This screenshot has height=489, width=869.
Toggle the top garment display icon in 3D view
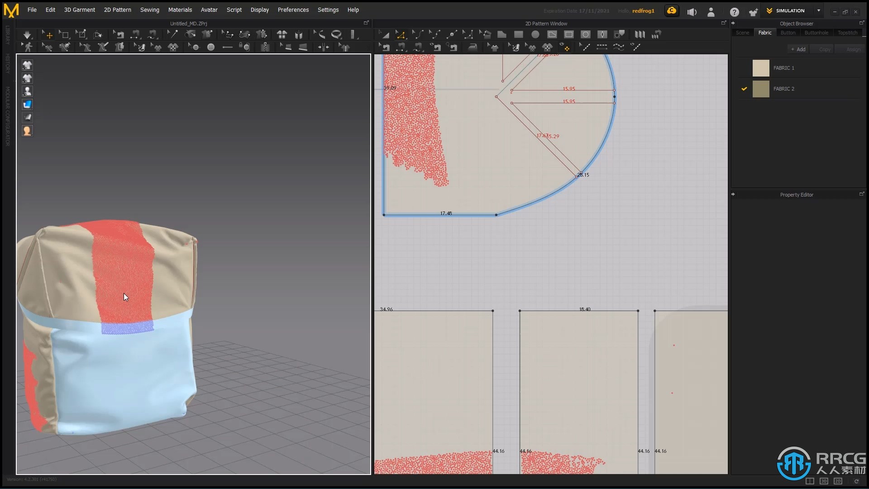27,65
